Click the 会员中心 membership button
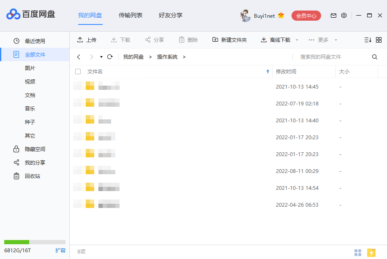The height and width of the screenshot is (259, 387). (x=306, y=15)
